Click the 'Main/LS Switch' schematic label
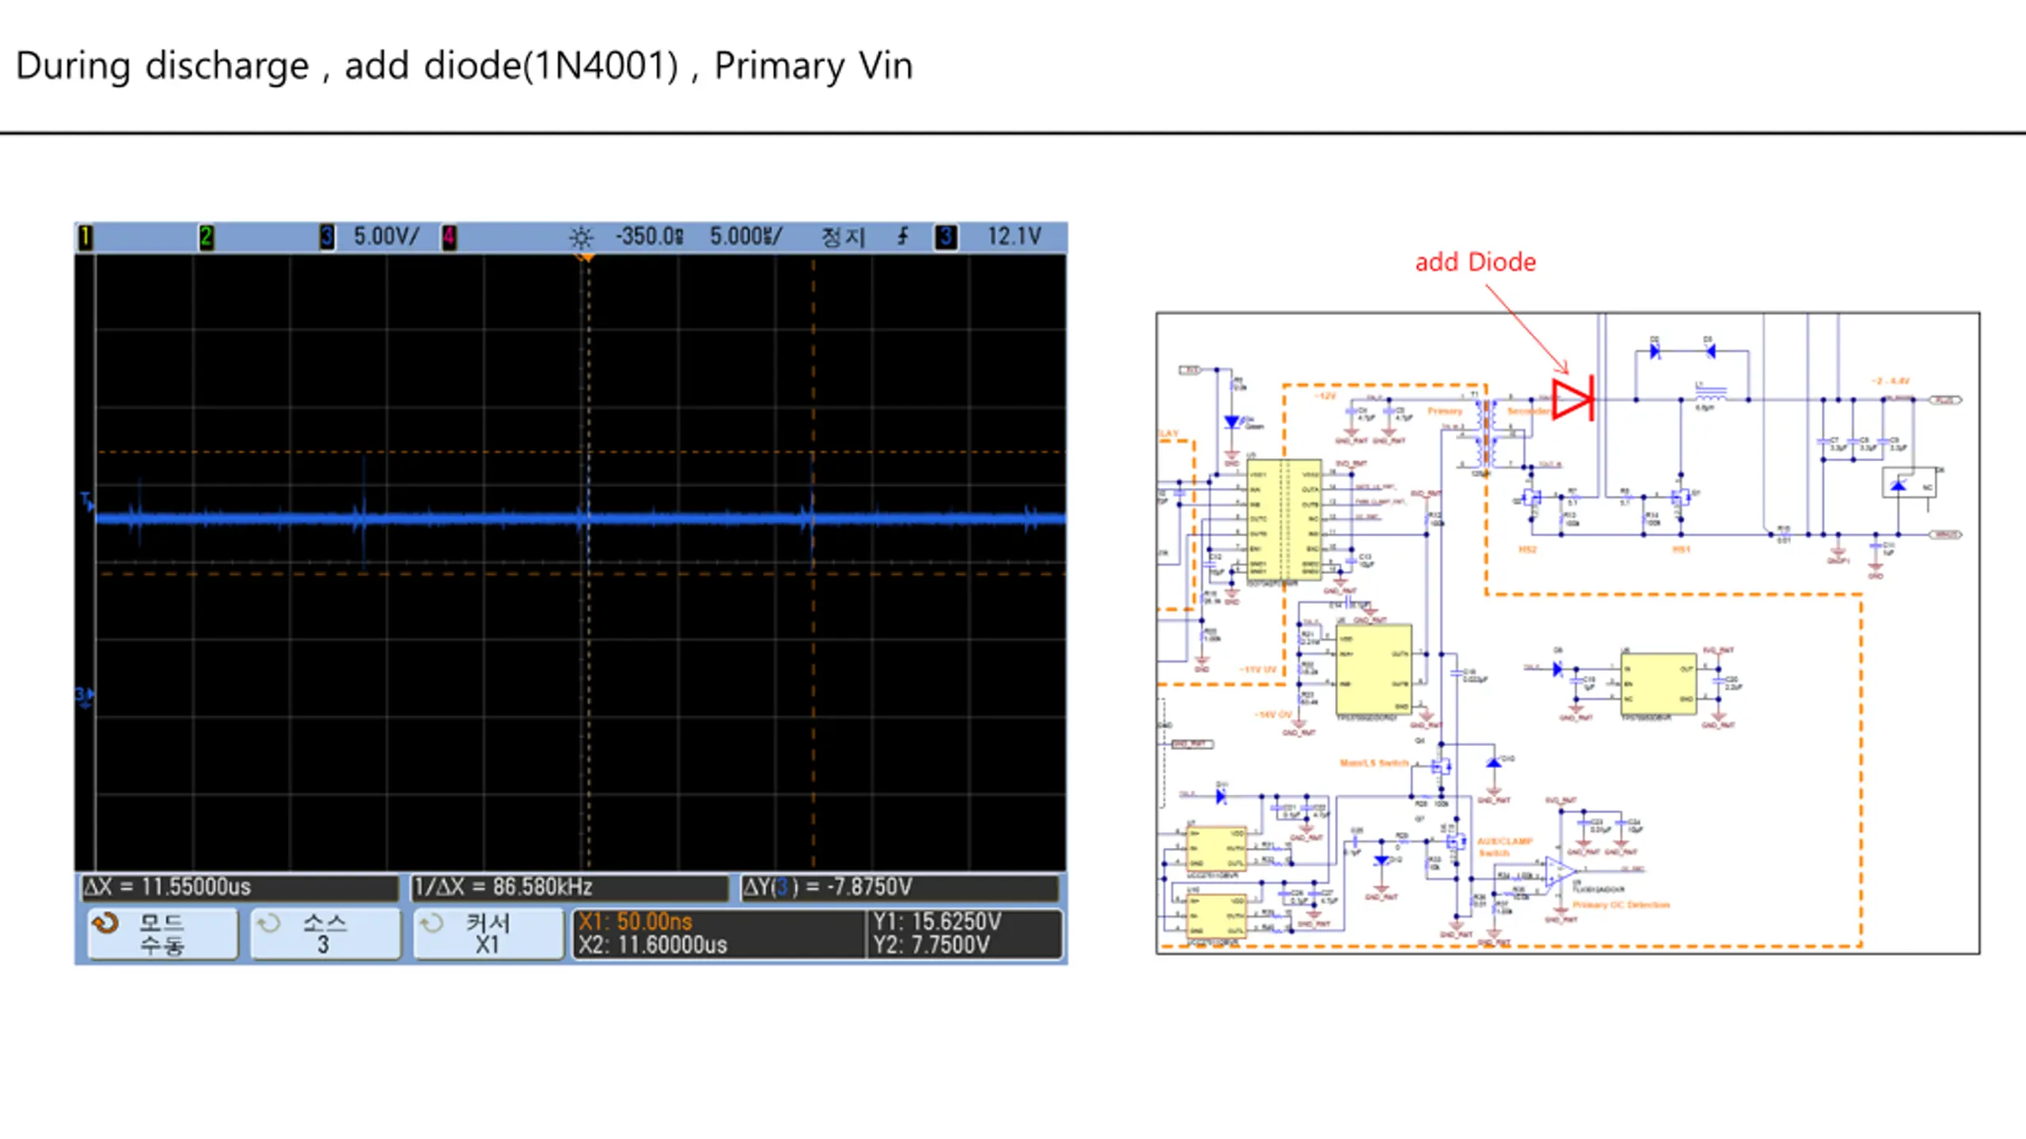 point(1374,763)
